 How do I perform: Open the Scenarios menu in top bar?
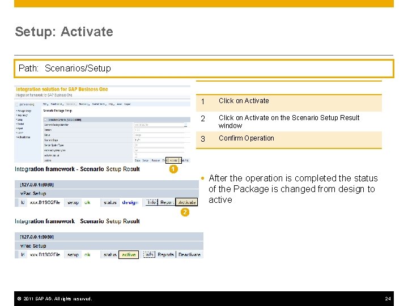pos(71,104)
